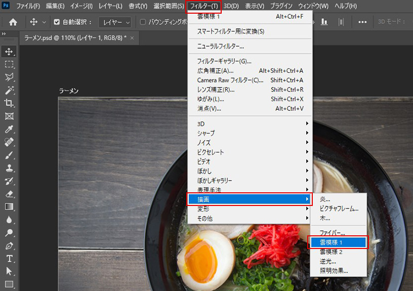The height and width of the screenshot is (291, 413).
Task: Expand the ぼかしギャラリー submenu
Action: point(250,181)
